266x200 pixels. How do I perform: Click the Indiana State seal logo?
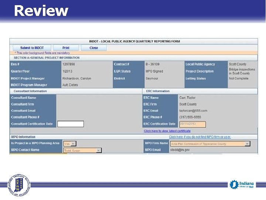point(19,185)
